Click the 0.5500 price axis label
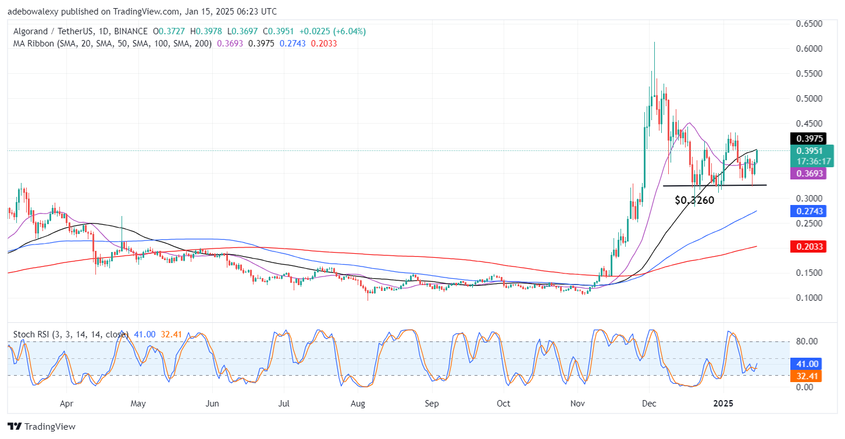845x439 pixels. pyautogui.click(x=809, y=74)
